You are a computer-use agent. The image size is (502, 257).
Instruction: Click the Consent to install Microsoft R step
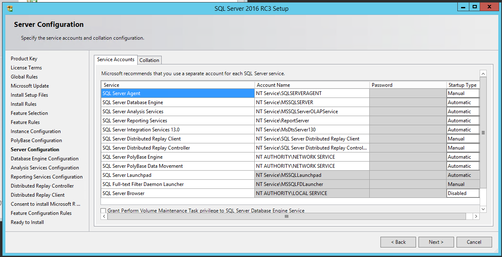click(x=45, y=204)
